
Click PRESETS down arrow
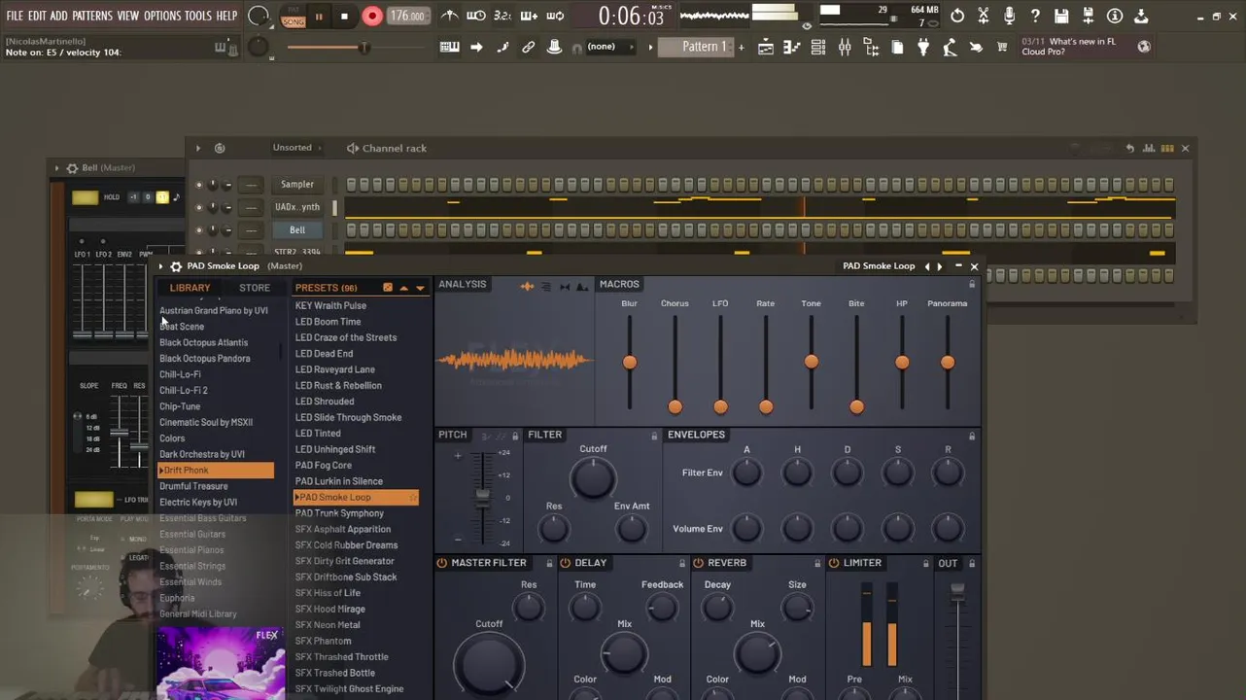click(x=420, y=288)
